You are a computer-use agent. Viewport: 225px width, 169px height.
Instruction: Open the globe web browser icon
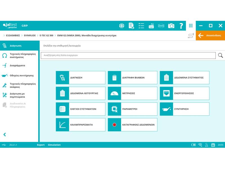[121, 26]
